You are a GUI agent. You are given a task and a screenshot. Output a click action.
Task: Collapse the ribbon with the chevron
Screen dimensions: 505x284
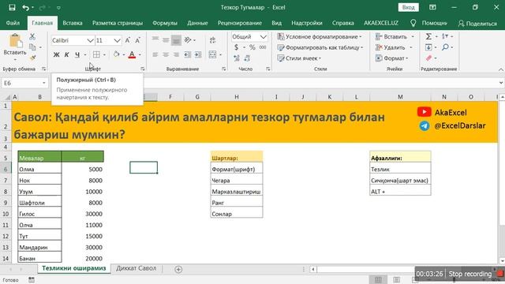click(x=501, y=69)
